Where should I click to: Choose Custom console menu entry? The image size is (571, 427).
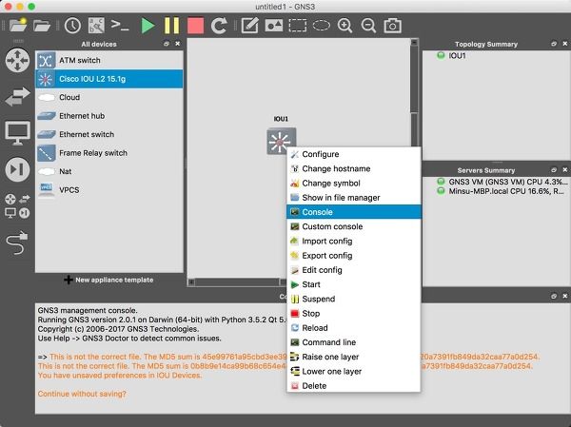point(354,226)
